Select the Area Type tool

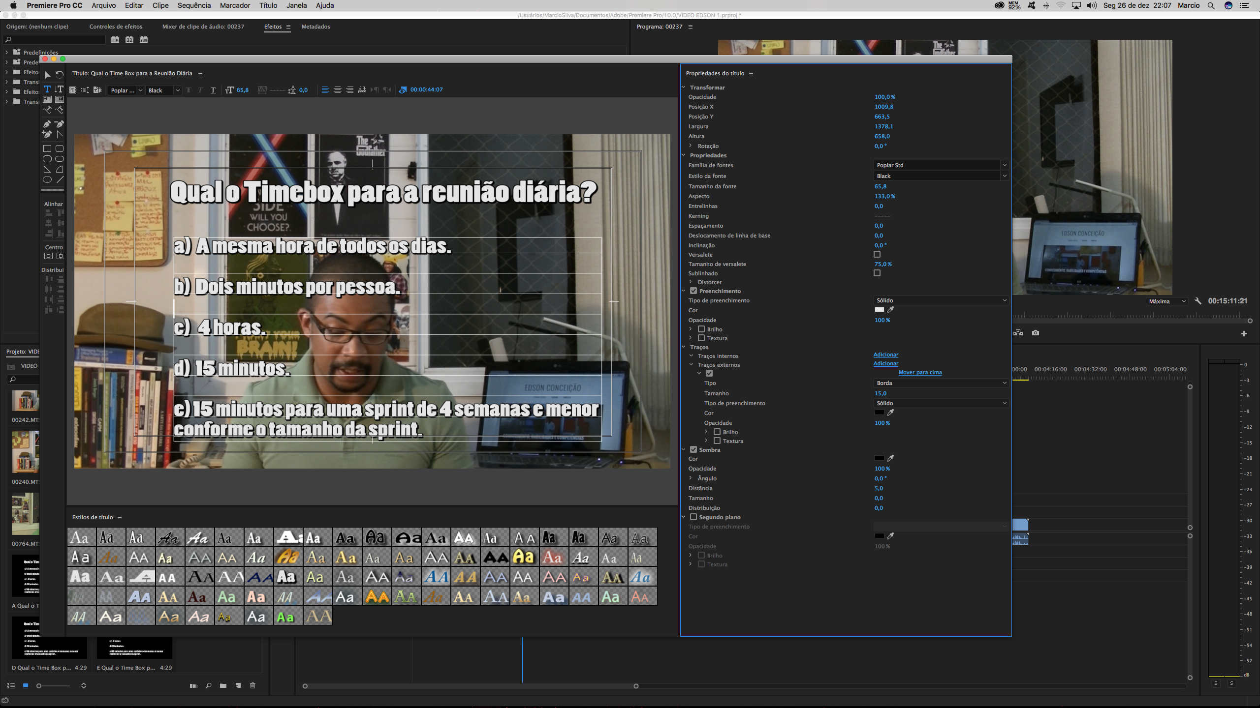(47, 99)
